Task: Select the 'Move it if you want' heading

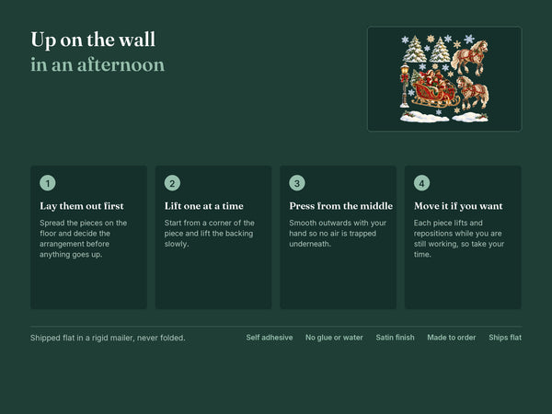Action: tap(458, 206)
